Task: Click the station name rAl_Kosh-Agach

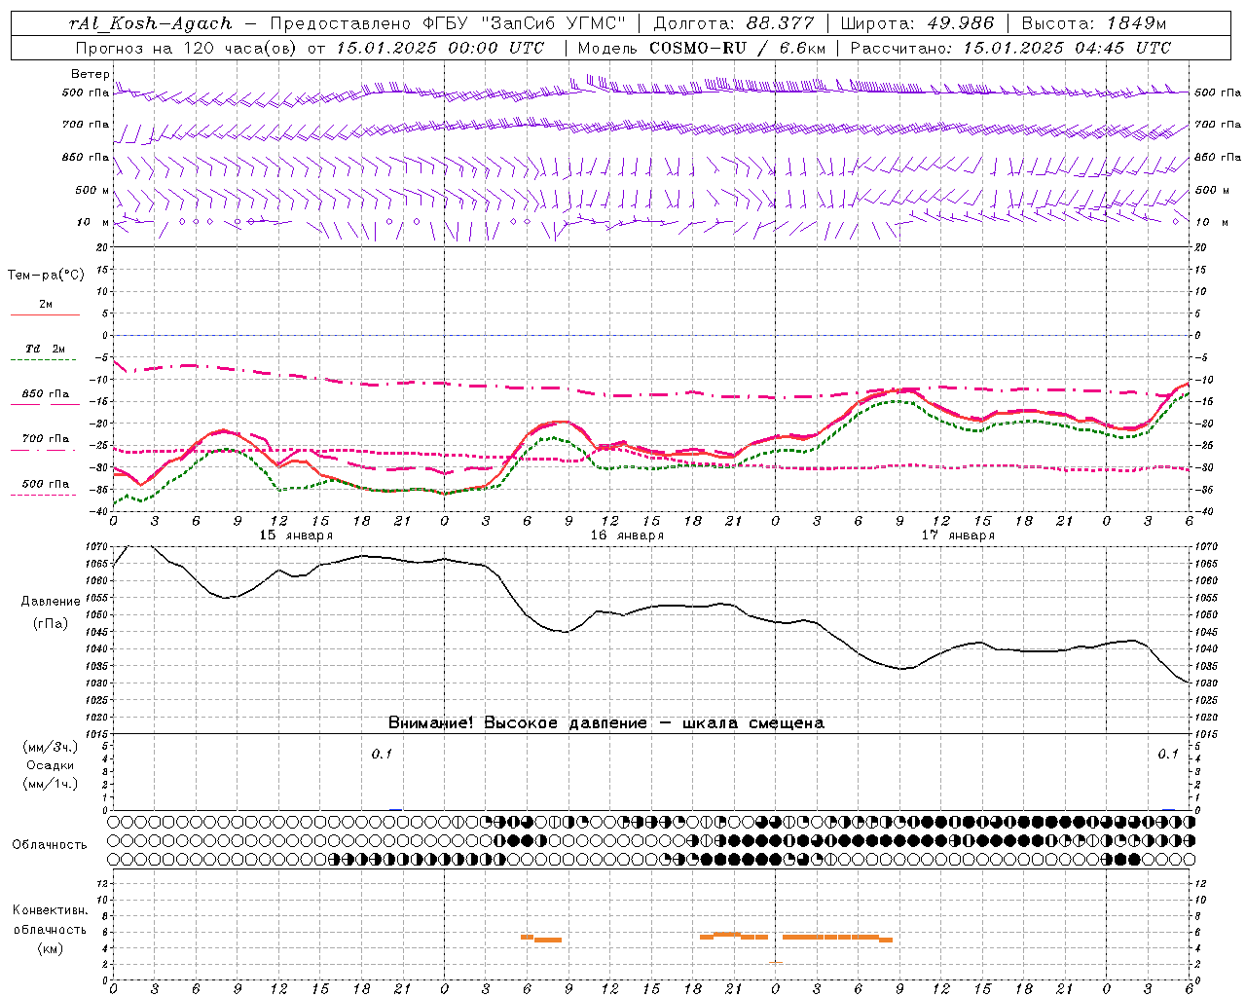Action: [x=151, y=24]
